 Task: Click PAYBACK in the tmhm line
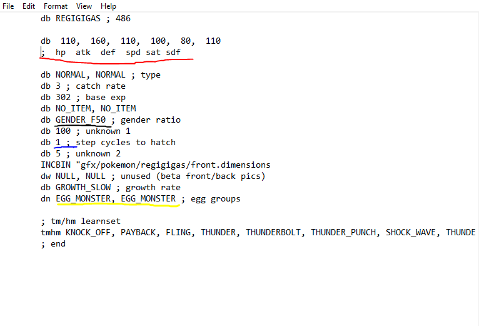(x=138, y=232)
